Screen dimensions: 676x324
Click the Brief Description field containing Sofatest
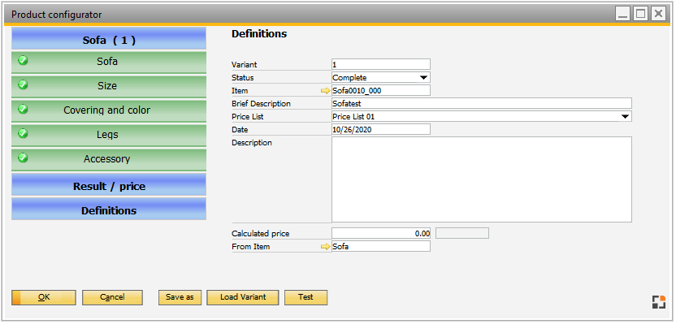tap(482, 103)
